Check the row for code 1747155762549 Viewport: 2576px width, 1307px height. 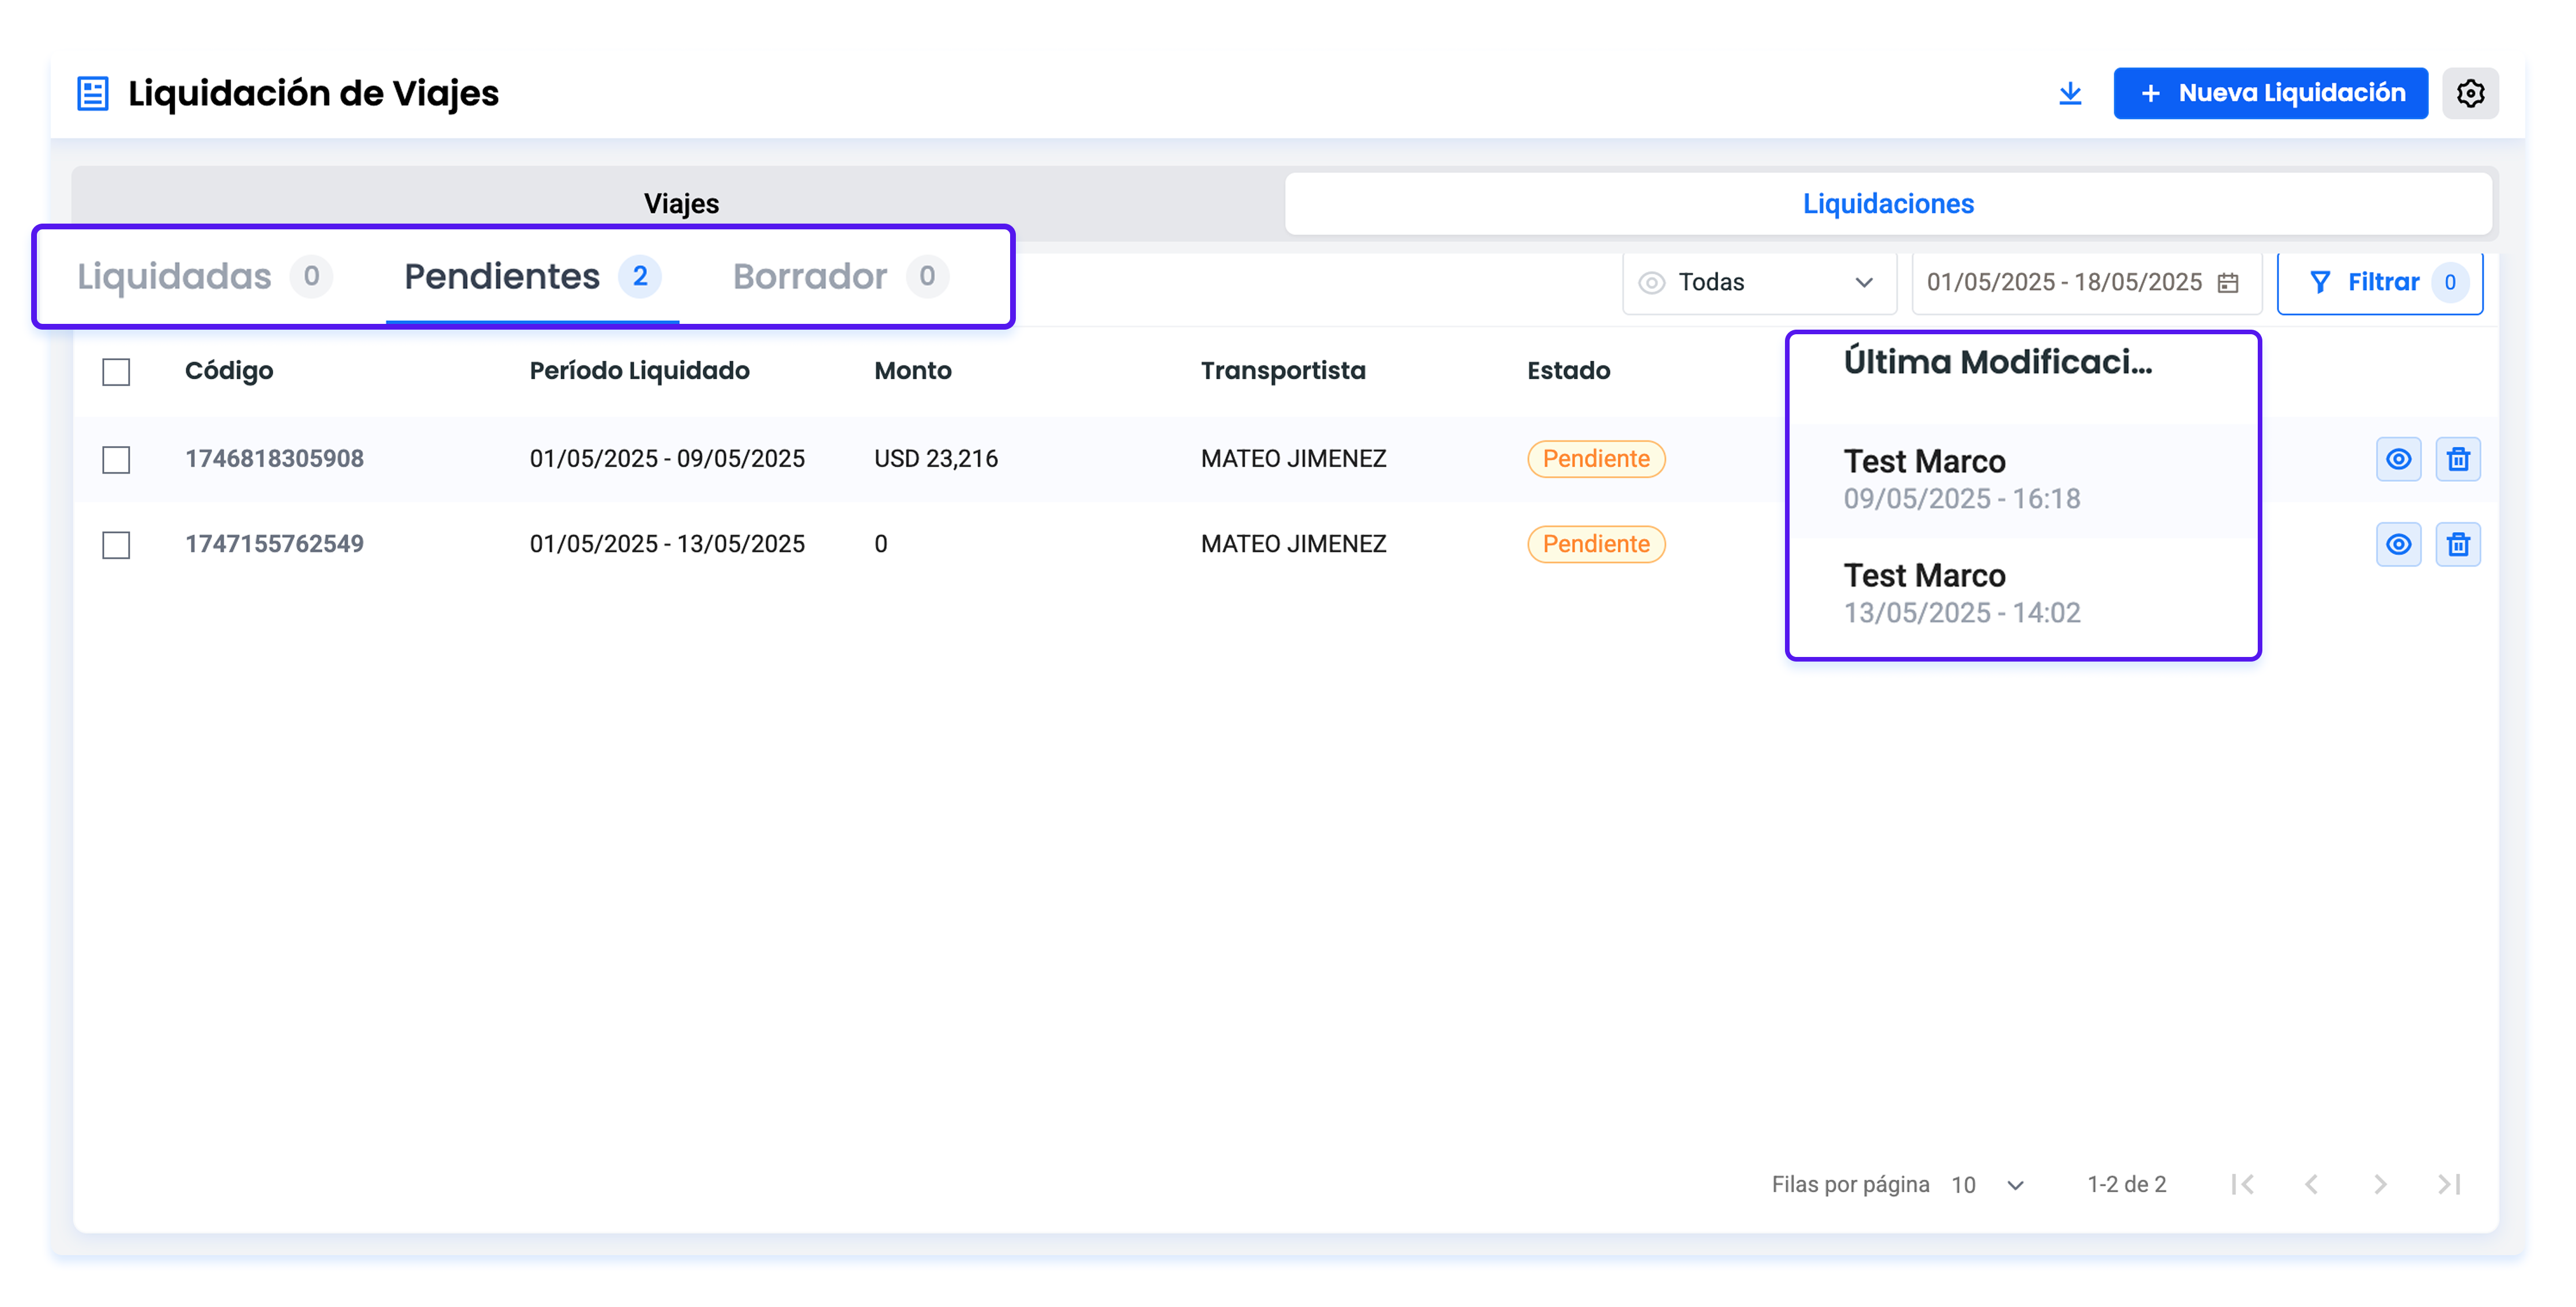(116, 545)
